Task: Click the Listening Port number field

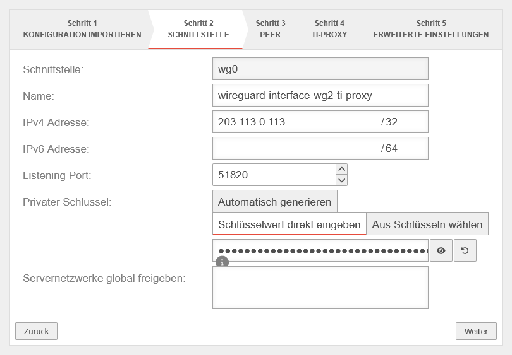Action: tap(273, 175)
